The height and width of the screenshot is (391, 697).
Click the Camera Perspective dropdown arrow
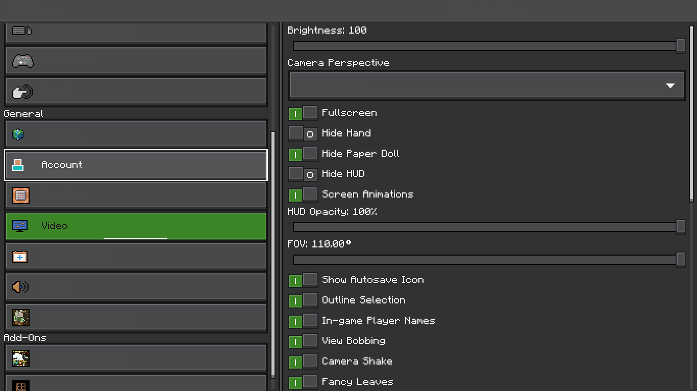[x=670, y=86]
